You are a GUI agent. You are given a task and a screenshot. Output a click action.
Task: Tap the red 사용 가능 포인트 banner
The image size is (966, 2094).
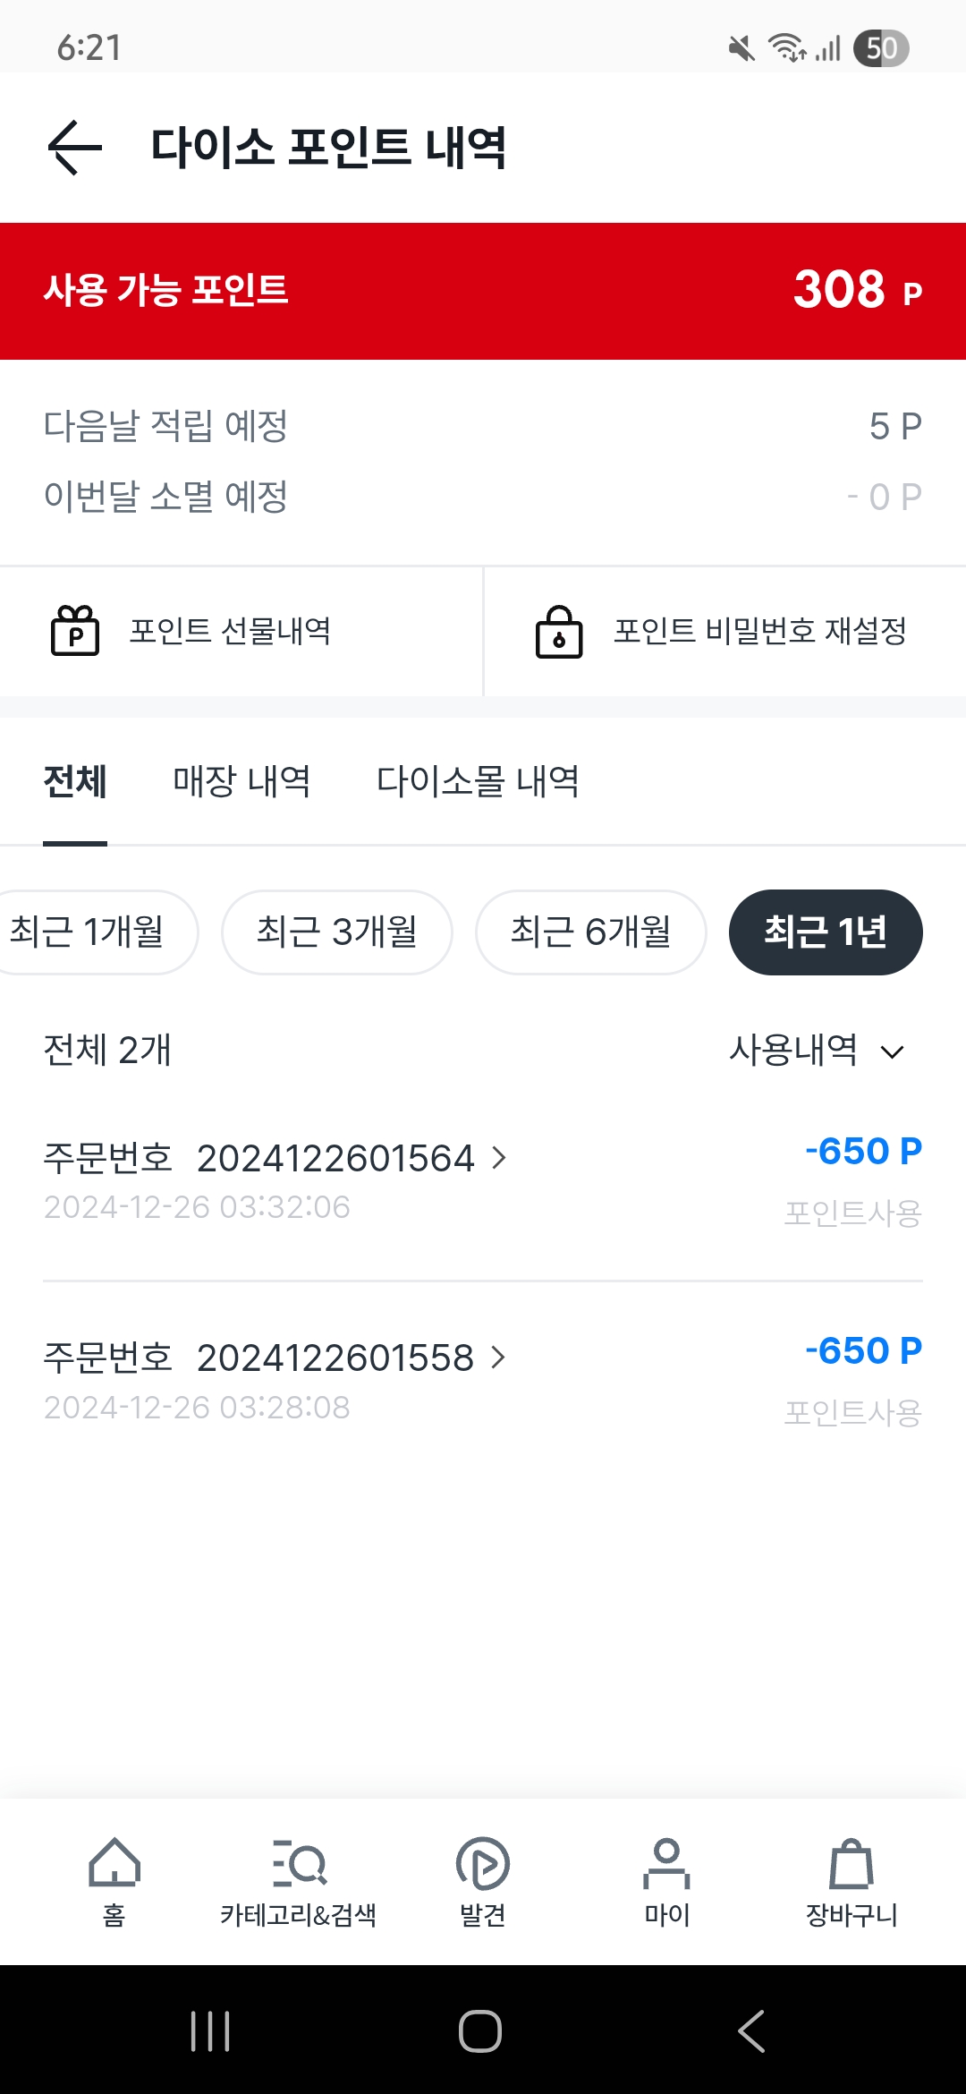[x=483, y=291]
